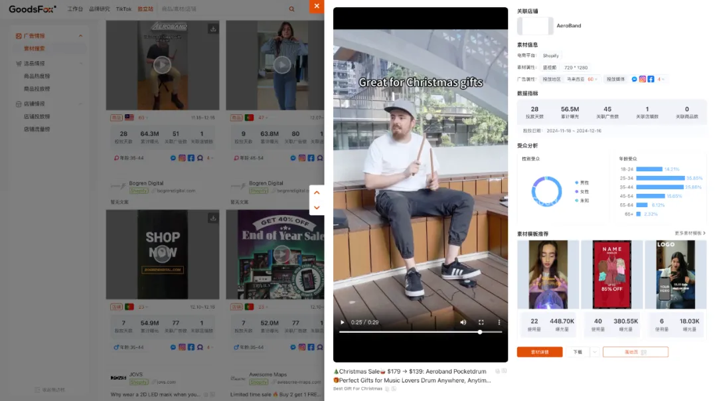Open the dropdown arrow beside 下载
This screenshot has height=401, width=717.
[x=594, y=352]
